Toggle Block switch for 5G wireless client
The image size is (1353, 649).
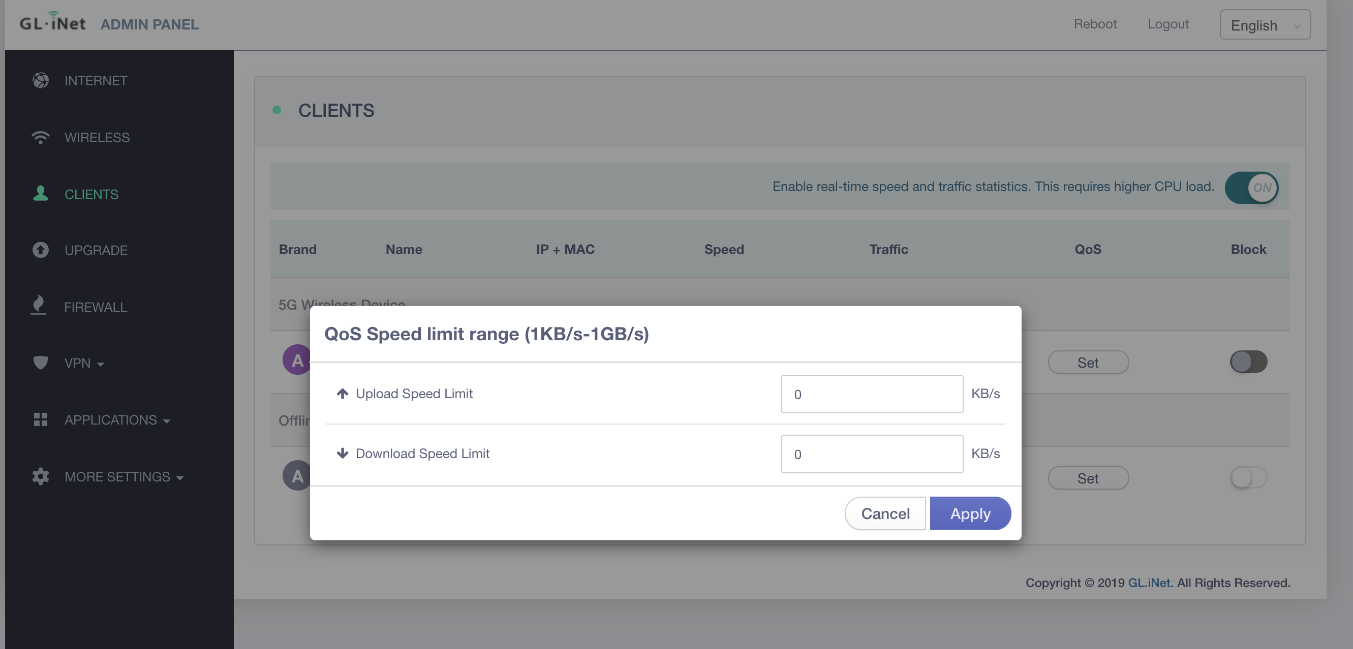pyautogui.click(x=1248, y=362)
